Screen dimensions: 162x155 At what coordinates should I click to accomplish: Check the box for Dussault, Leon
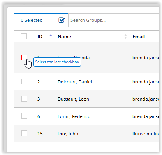[x=24, y=99]
